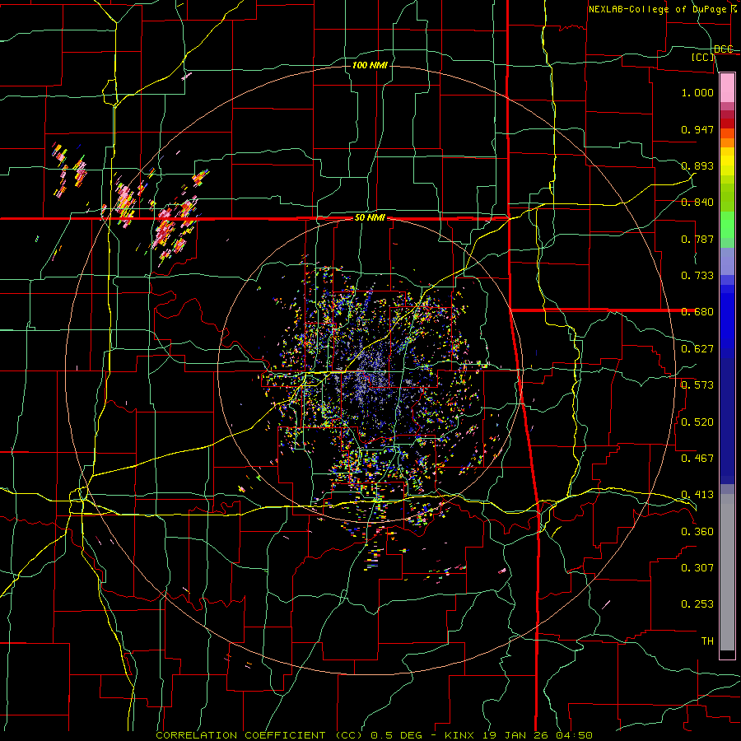The height and width of the screenshot is (741, 741).
Task: Pick the 0.840 scale value
Action: point(697,203)
